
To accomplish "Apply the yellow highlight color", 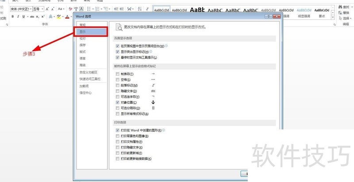I will click(x=59, y=16).
